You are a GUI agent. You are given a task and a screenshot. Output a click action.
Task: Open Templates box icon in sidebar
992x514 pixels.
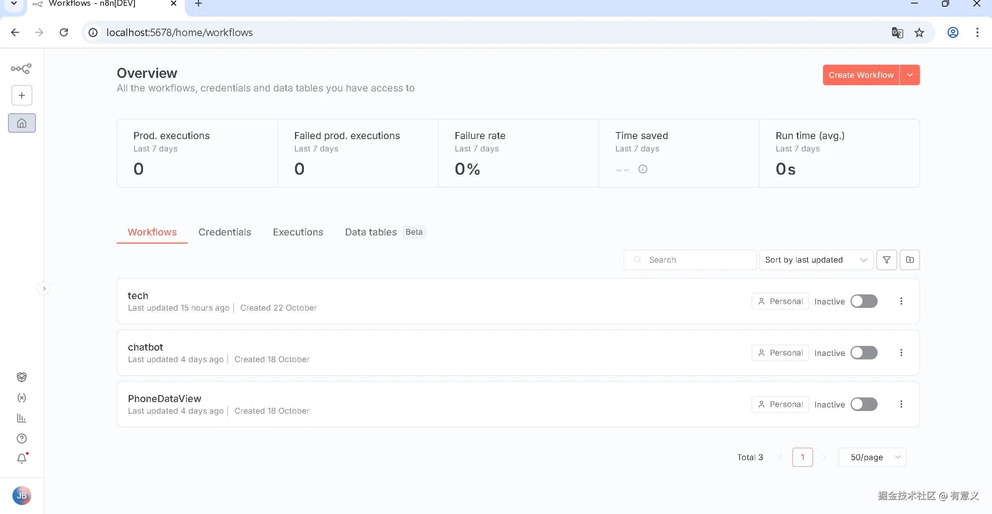coord(22,377)
